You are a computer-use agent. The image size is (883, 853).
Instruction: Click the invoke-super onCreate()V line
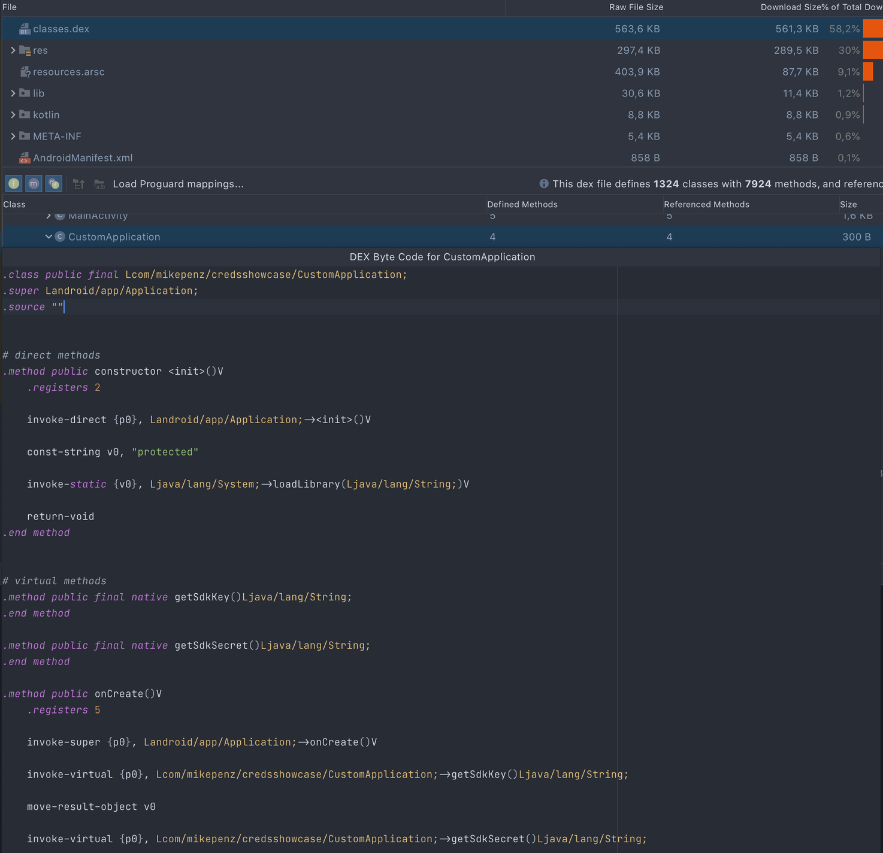click(202, 742)
